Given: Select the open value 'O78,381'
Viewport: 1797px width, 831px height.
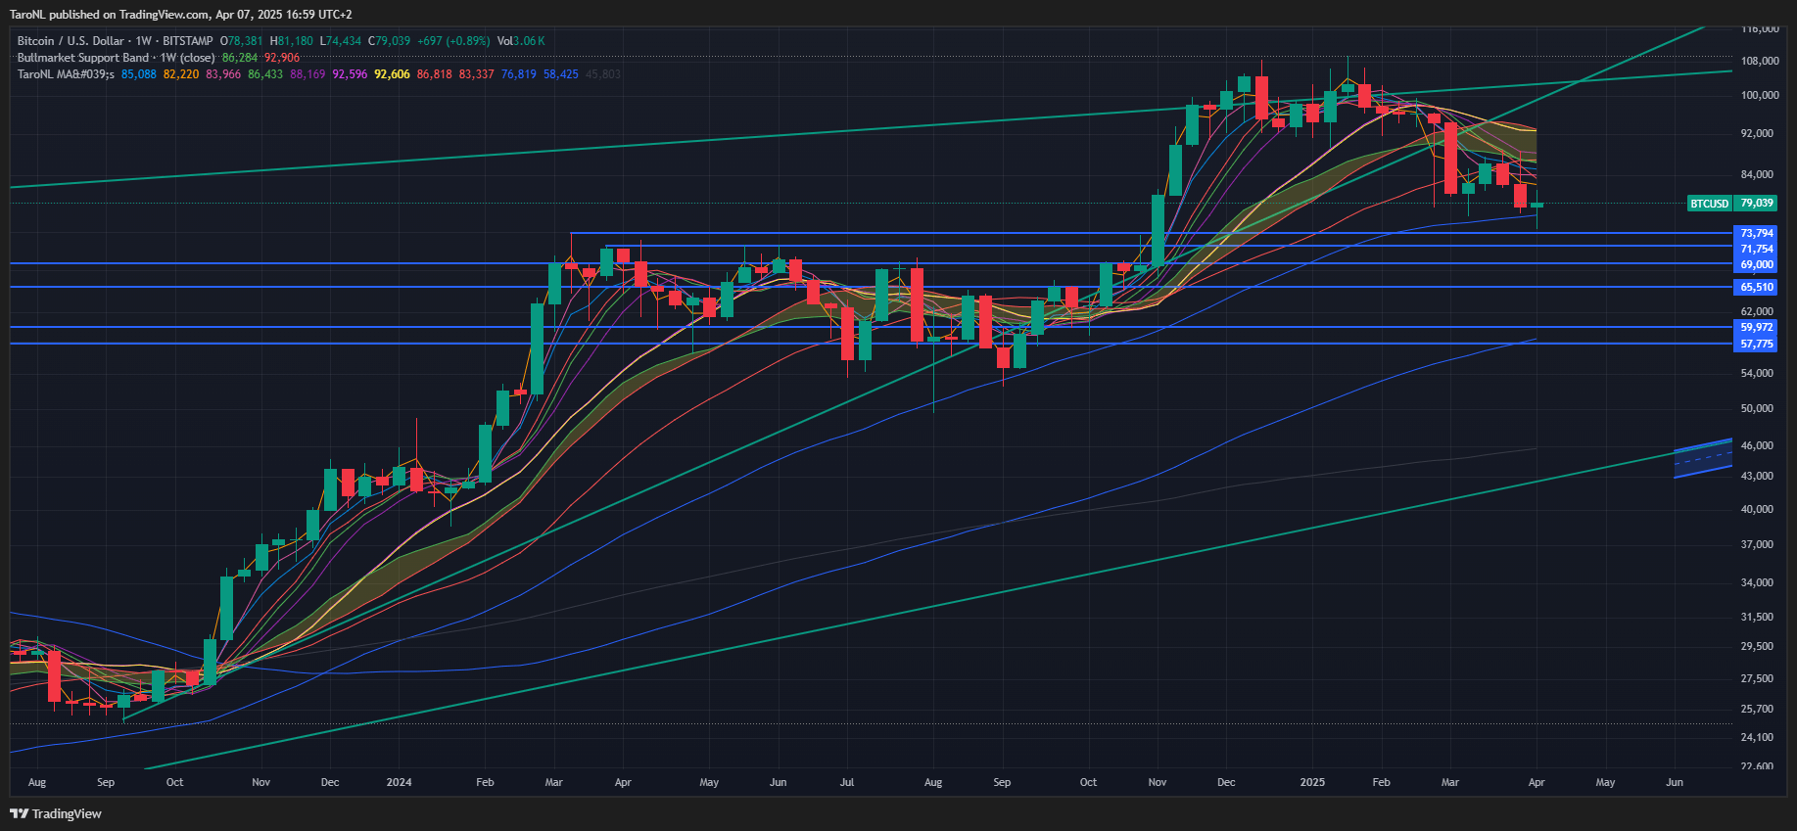Looking at the screenshot, I should (242, 41).
